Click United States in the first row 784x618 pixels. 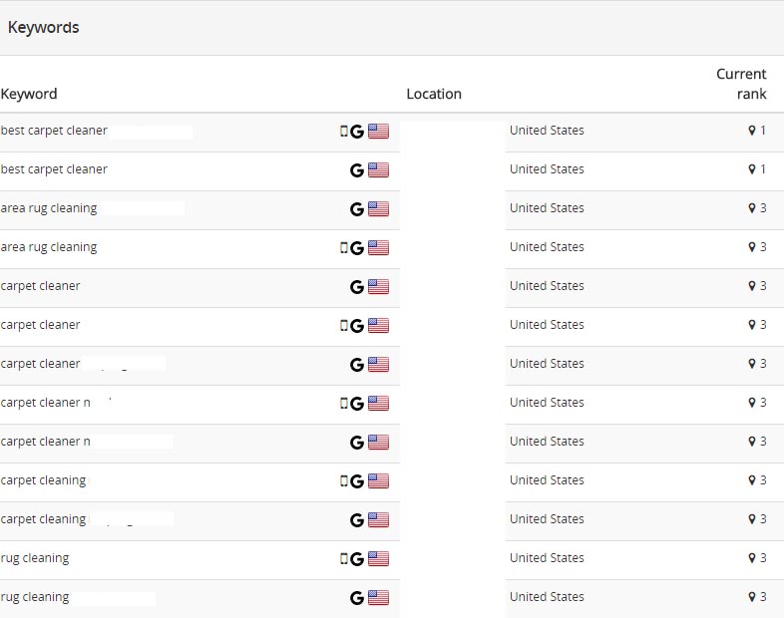pos(547,131)
